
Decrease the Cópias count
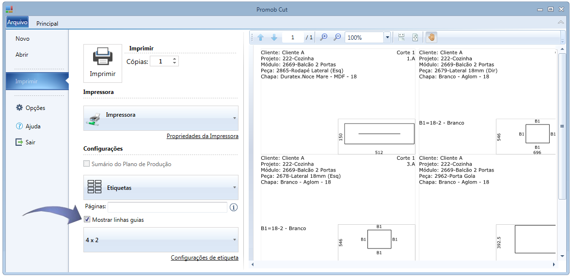click(x=175, y=63)
